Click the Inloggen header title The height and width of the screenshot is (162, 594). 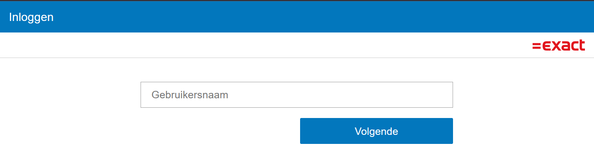click(x=31, y=17)
